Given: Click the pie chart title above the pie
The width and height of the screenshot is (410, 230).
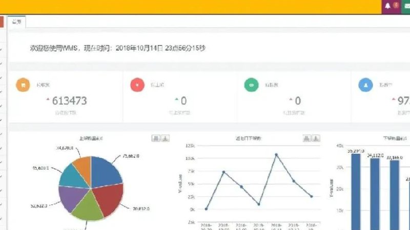Looking at the screenshot, I should pyautogui.click(x=91, y=138).
